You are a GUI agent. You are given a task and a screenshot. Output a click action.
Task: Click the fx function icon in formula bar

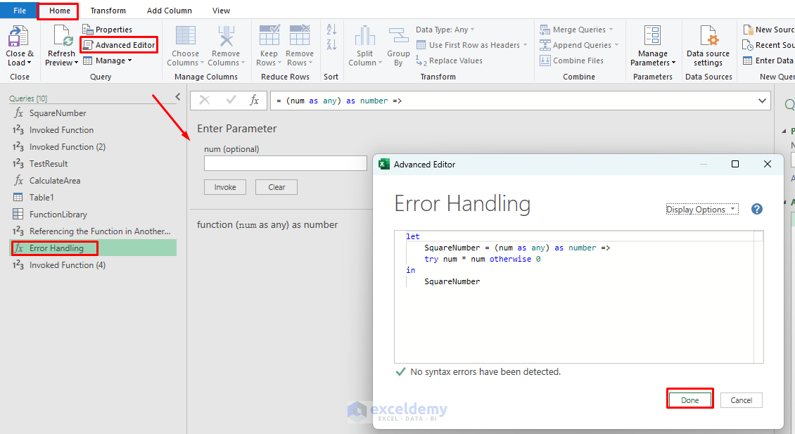tap(255, 100)
